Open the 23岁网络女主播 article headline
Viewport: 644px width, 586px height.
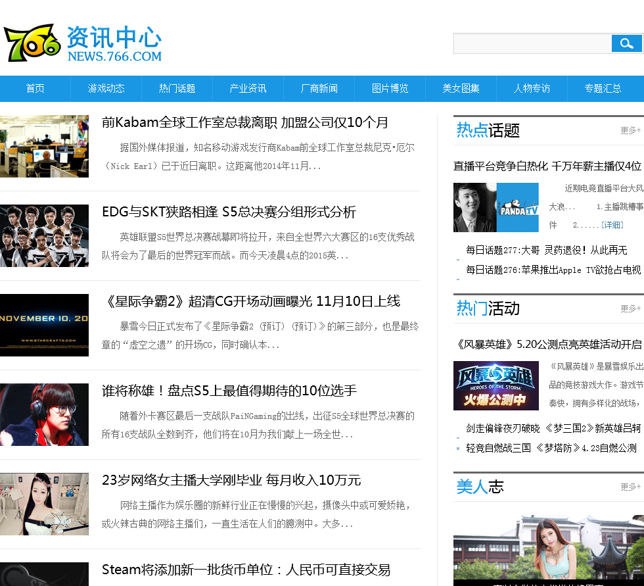231,480
